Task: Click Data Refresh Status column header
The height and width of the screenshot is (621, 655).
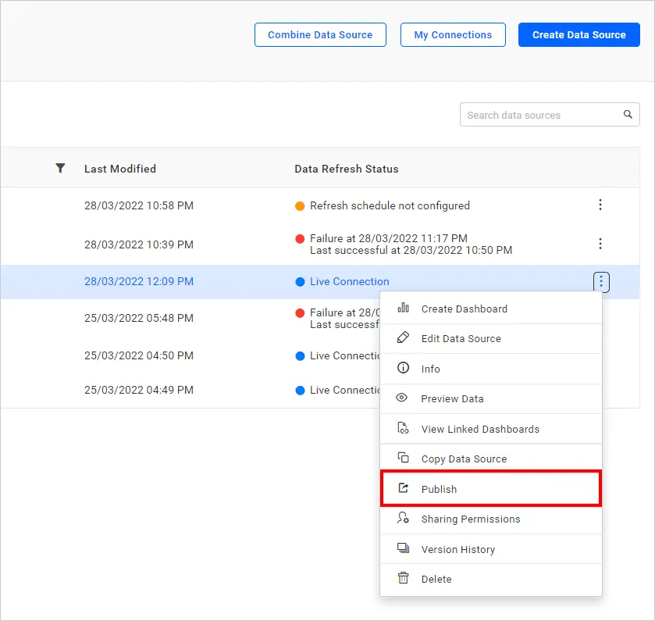Action: click(347, 169)
